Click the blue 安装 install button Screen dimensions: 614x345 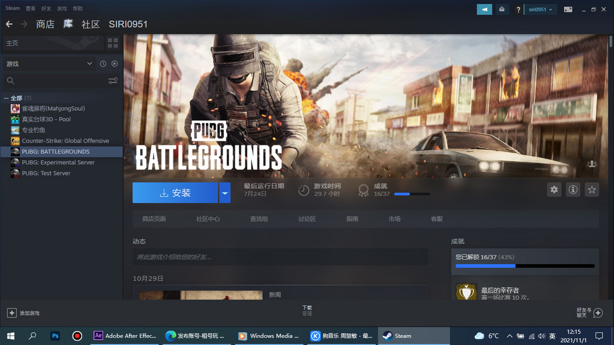175,193
